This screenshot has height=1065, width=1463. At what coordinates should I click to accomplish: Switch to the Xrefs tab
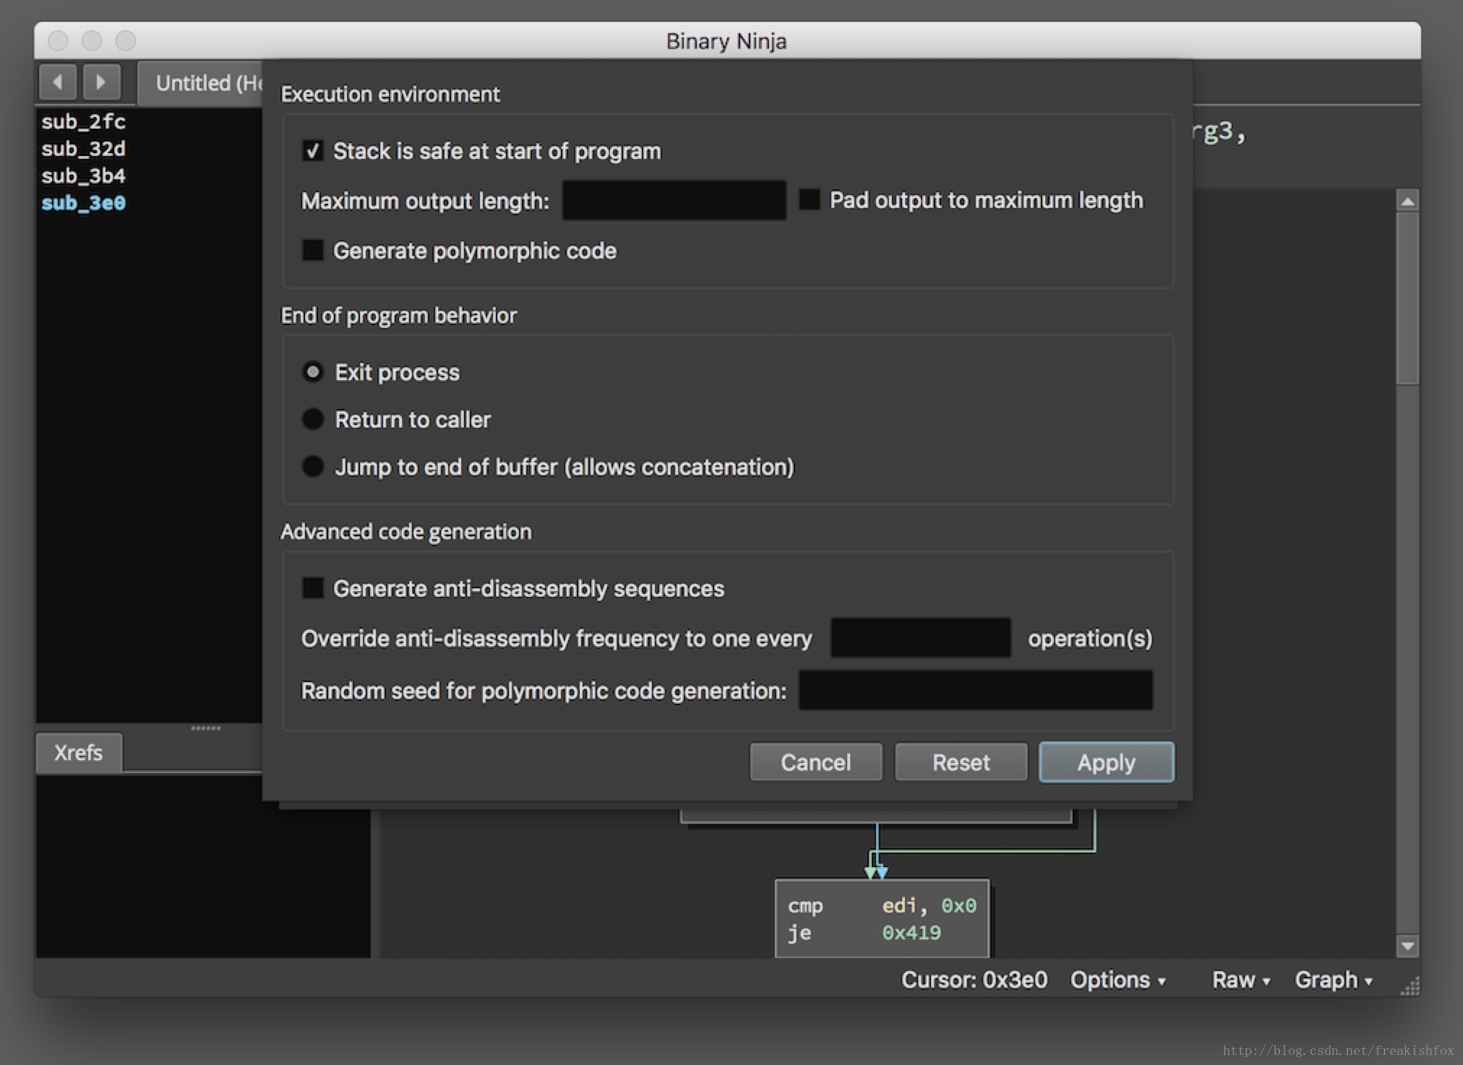78,753
